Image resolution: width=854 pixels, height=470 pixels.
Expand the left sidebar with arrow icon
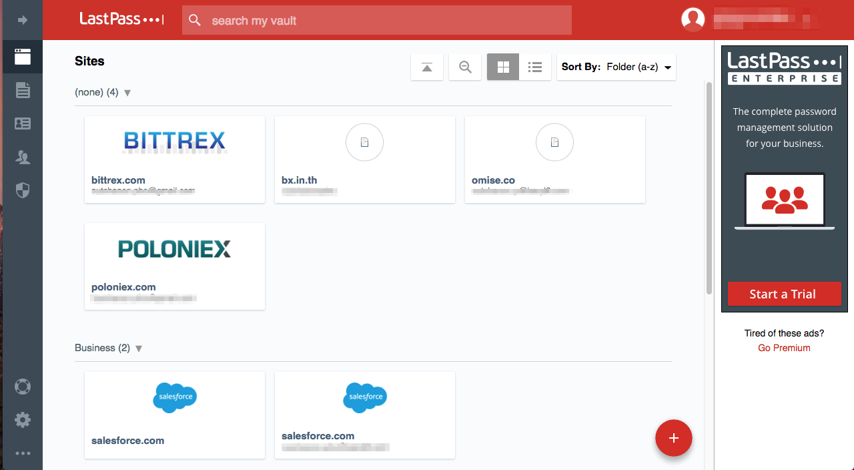tap(23, 20)
